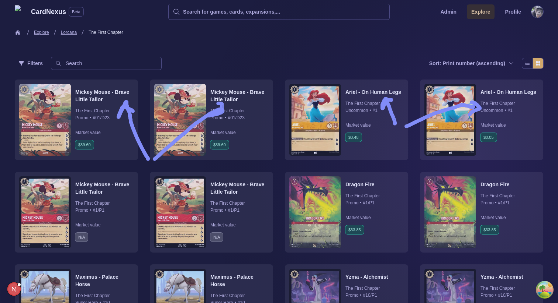The height and width of the screenshot is (303, 558).
Task: Click the Beta badge next to CardNexus
Action: click(76, 12)
